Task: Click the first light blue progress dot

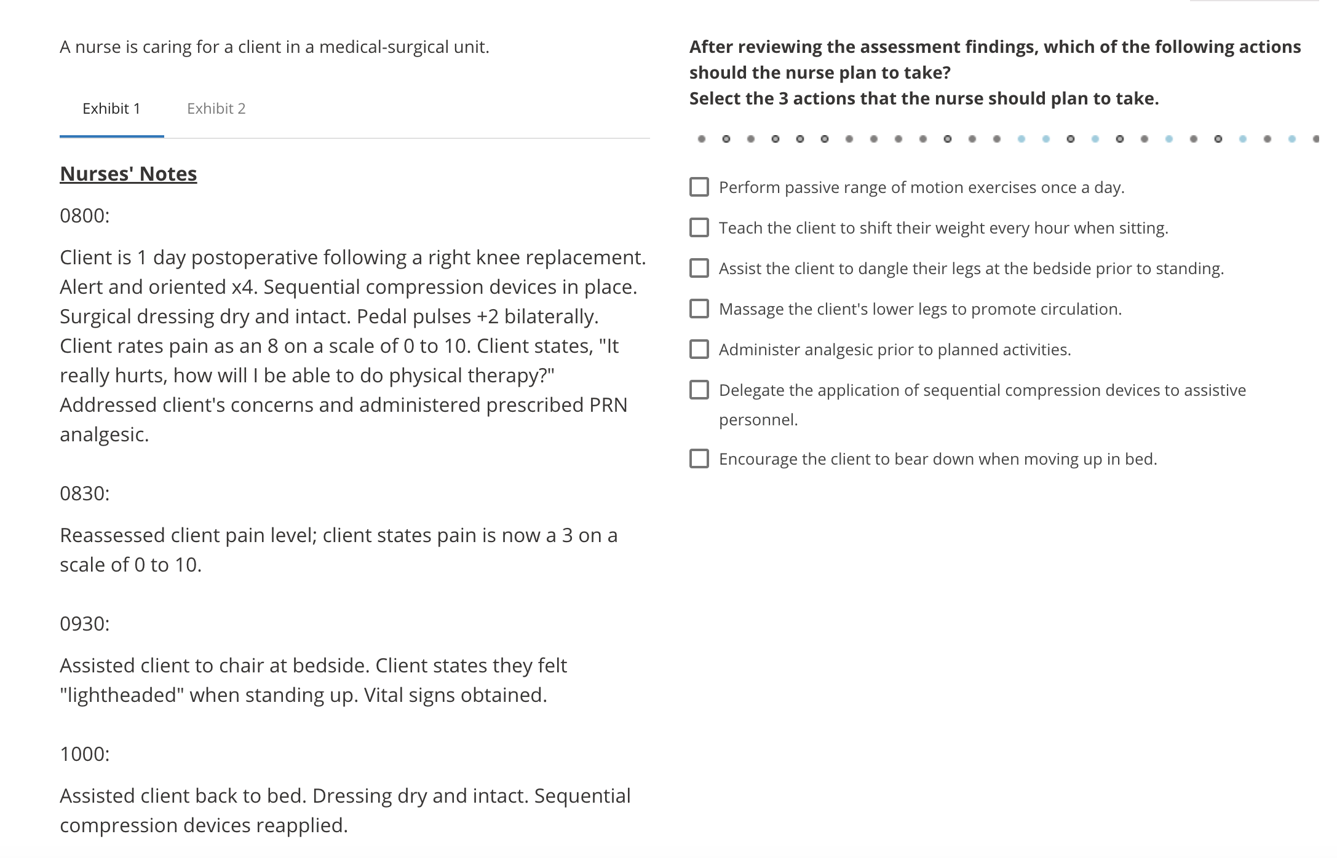Action: 1022,139
